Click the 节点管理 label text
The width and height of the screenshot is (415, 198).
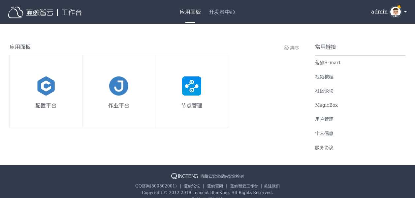tap(192, 106)
